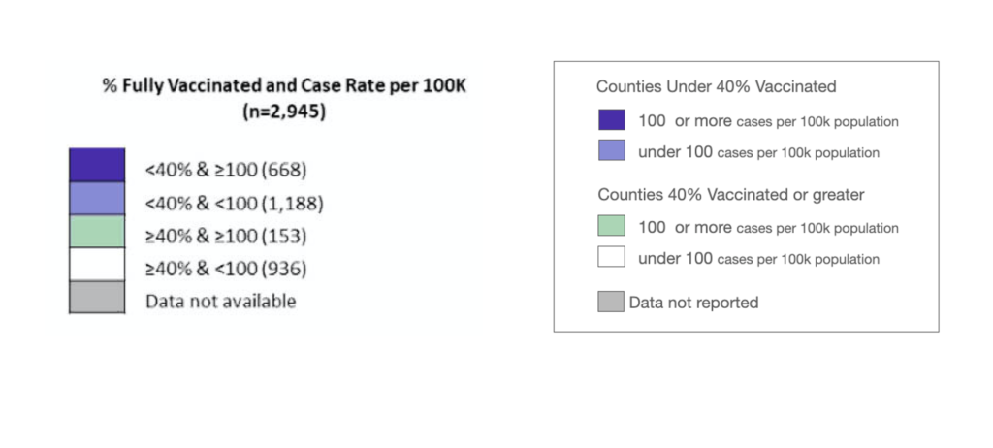
Task: Click Counties 40% Vaccinated or greater heading
Action: pyautogui.click(x=731, y=195)
